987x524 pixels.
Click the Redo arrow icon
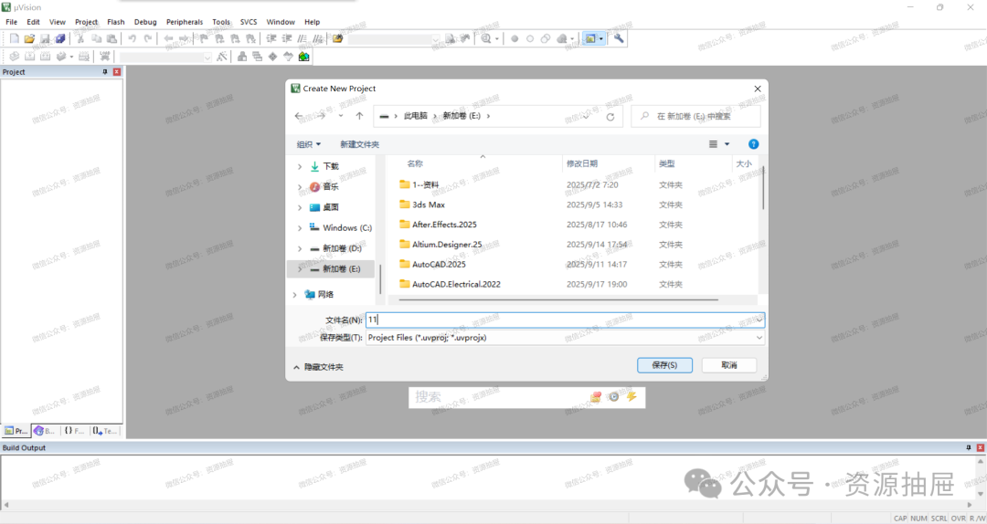point(147,38)
